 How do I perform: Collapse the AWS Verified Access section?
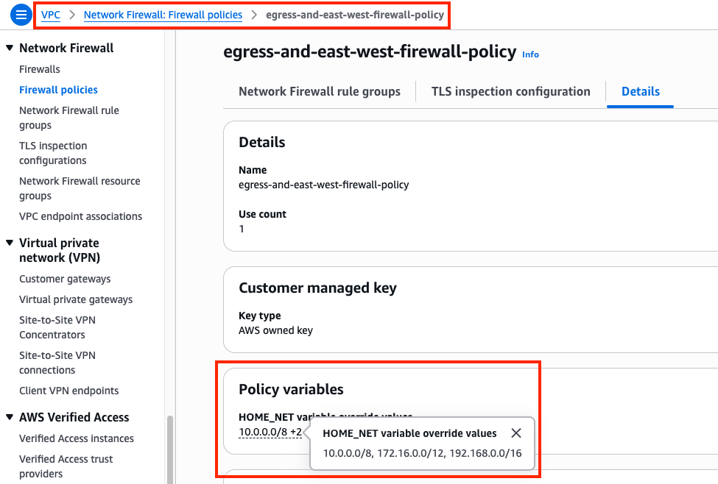click(x=10, y=417)
